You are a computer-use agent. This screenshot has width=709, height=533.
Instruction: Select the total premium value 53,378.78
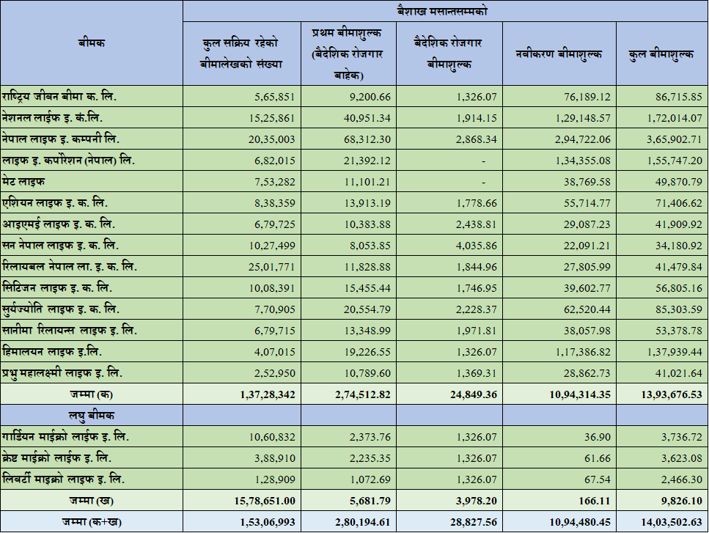coord(679,331)
